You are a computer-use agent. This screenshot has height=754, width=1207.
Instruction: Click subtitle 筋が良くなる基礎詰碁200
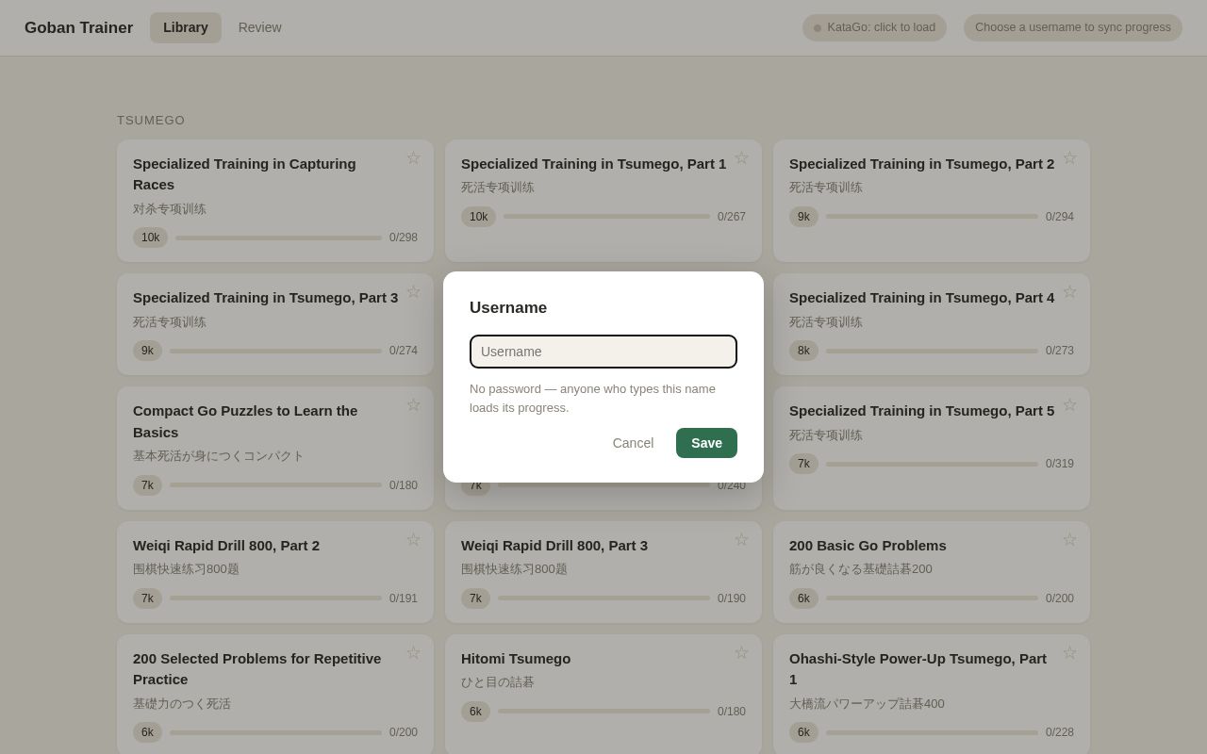coord(861,569)
